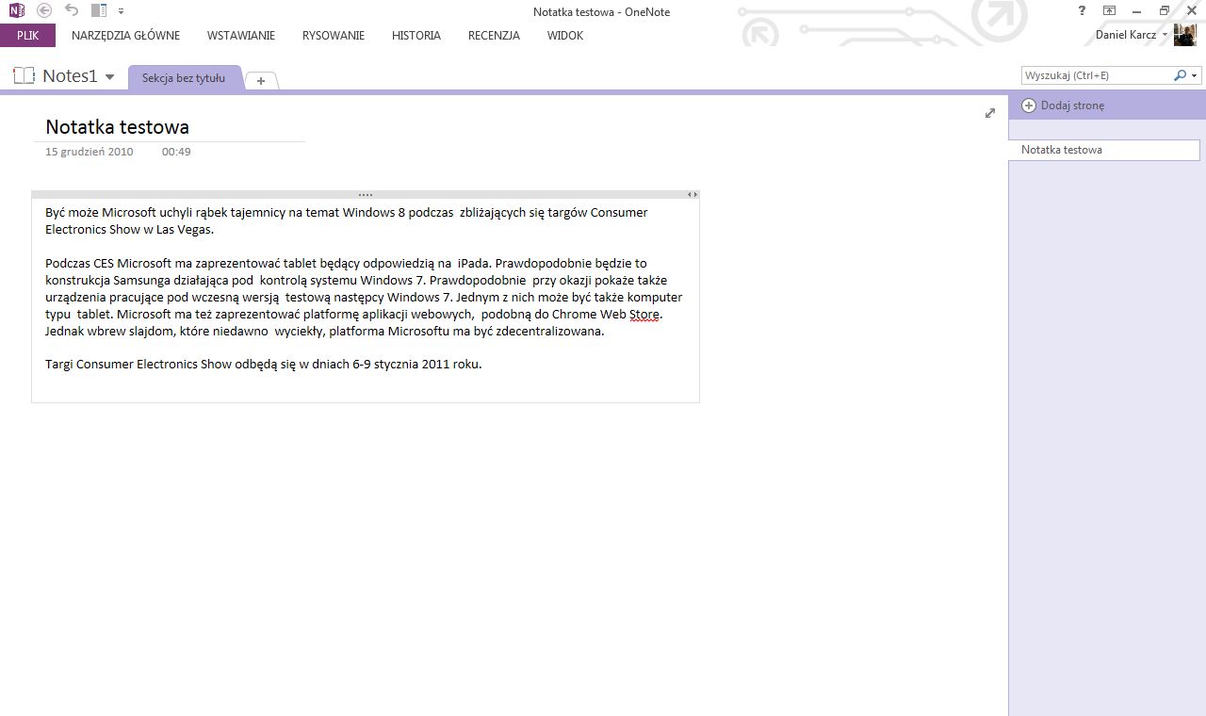Click the page date 15 grudzień 2010

tap(90, 152)
